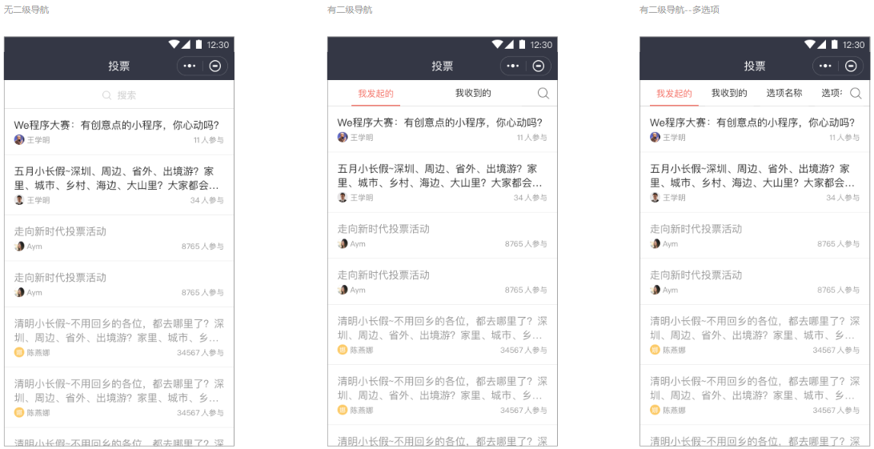Tap the search magnifier beside 我收到的 in 有二级导航 mockup

coord(543,94)
